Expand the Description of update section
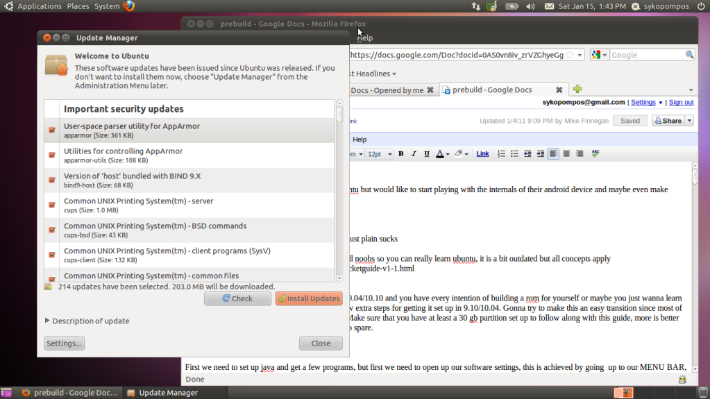The image size is (710, 399). point(47,321)
